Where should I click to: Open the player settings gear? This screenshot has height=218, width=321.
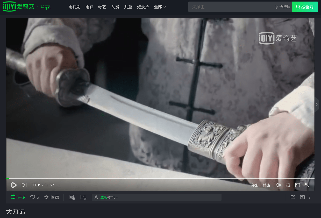coord(288,185)
